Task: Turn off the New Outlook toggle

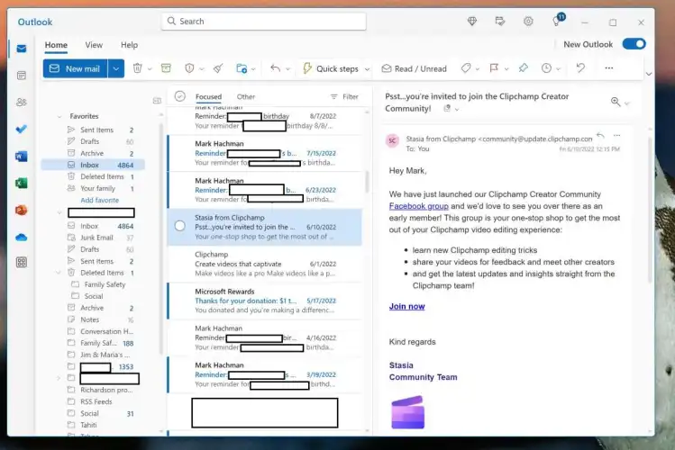Action: click(x=634, y=44)
